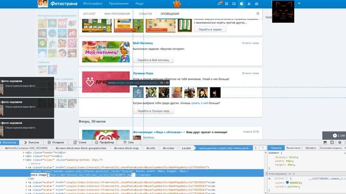The width and height of the screenshot is (346, 194).
Task: Click the responsive design mode devtools icon
Action: pyautogui.click(x=332, y=142)
